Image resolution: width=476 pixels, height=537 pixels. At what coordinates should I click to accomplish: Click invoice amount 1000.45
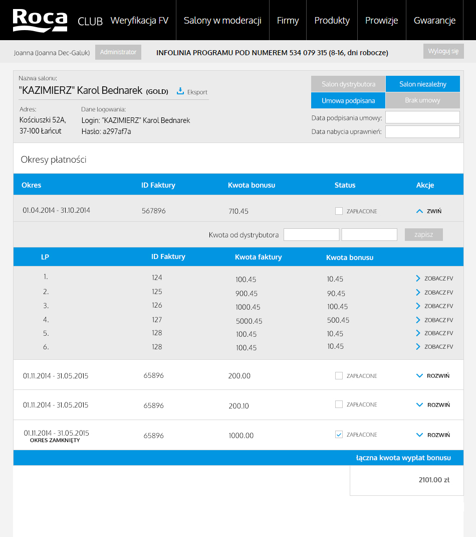tap(248, 307)
